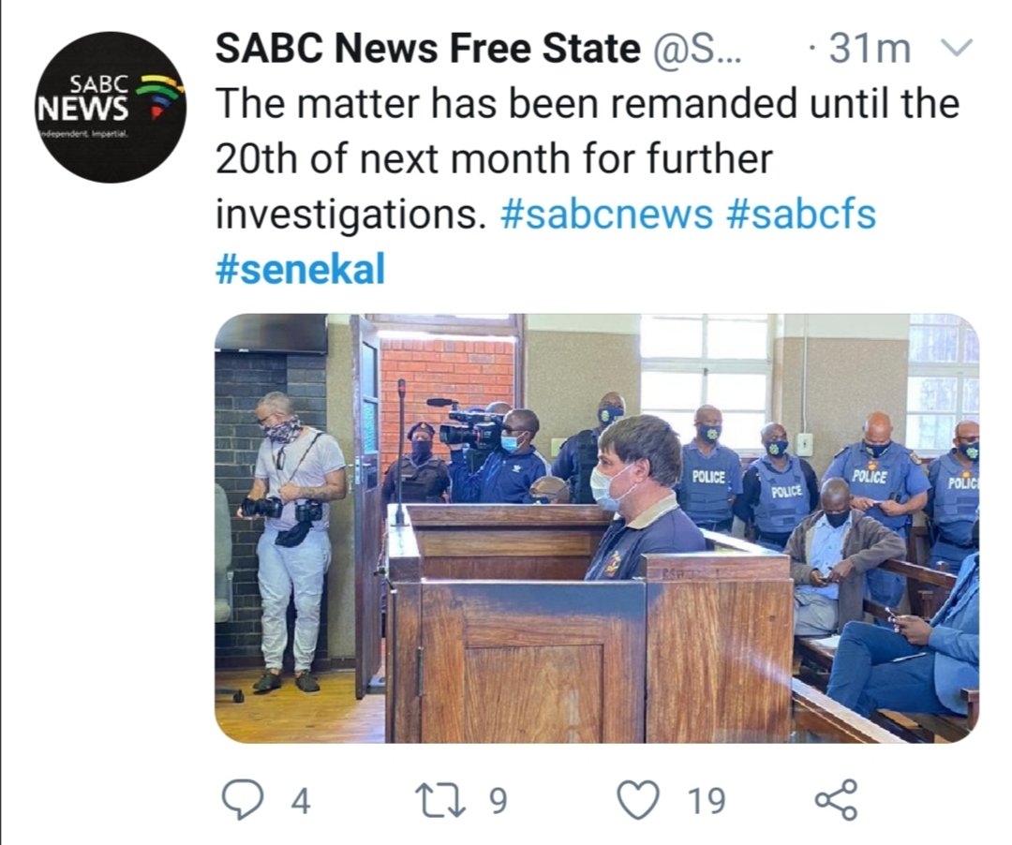Open the share icon options
The image size is (1012, 845).
click(x=837, y=800)
